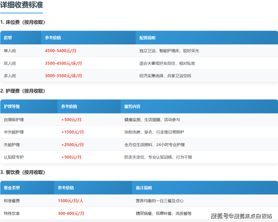The height and width of the screenshot is (222, 278).
Task: Click the 餐食类型 column header
Action: point(12,188)
